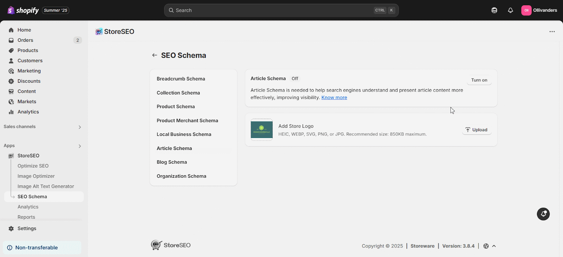Click the Add Store Logo label
Screen dimensions: 563x257
click(296, 126)
